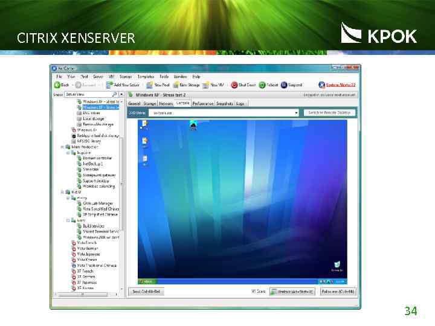This screenshot has width=435, height=326.
Task: Switch to the Logs tab
Action: (240, 104)
